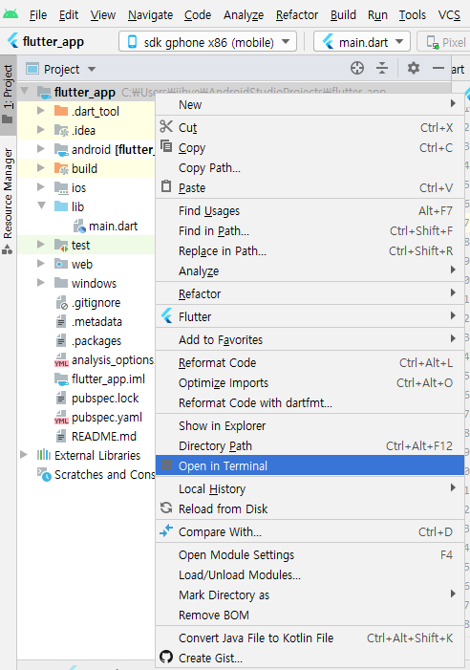Hide the Project panel with minus icon
This screenshot has height=670, width=470.
pyautogui.click(x=438, y=68)
